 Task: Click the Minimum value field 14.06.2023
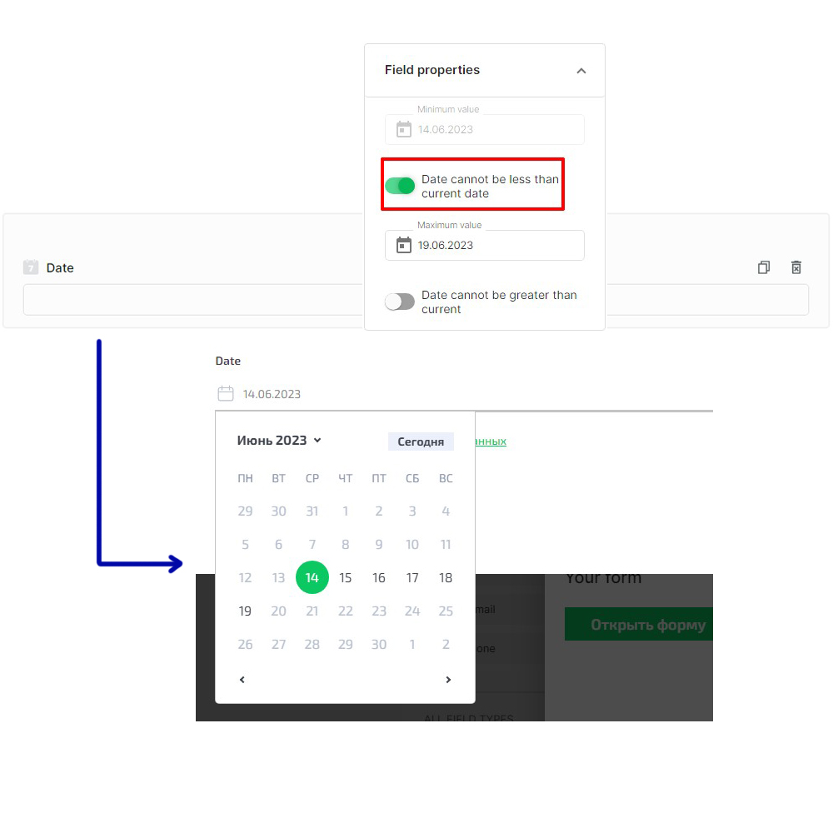click(485, 129)
